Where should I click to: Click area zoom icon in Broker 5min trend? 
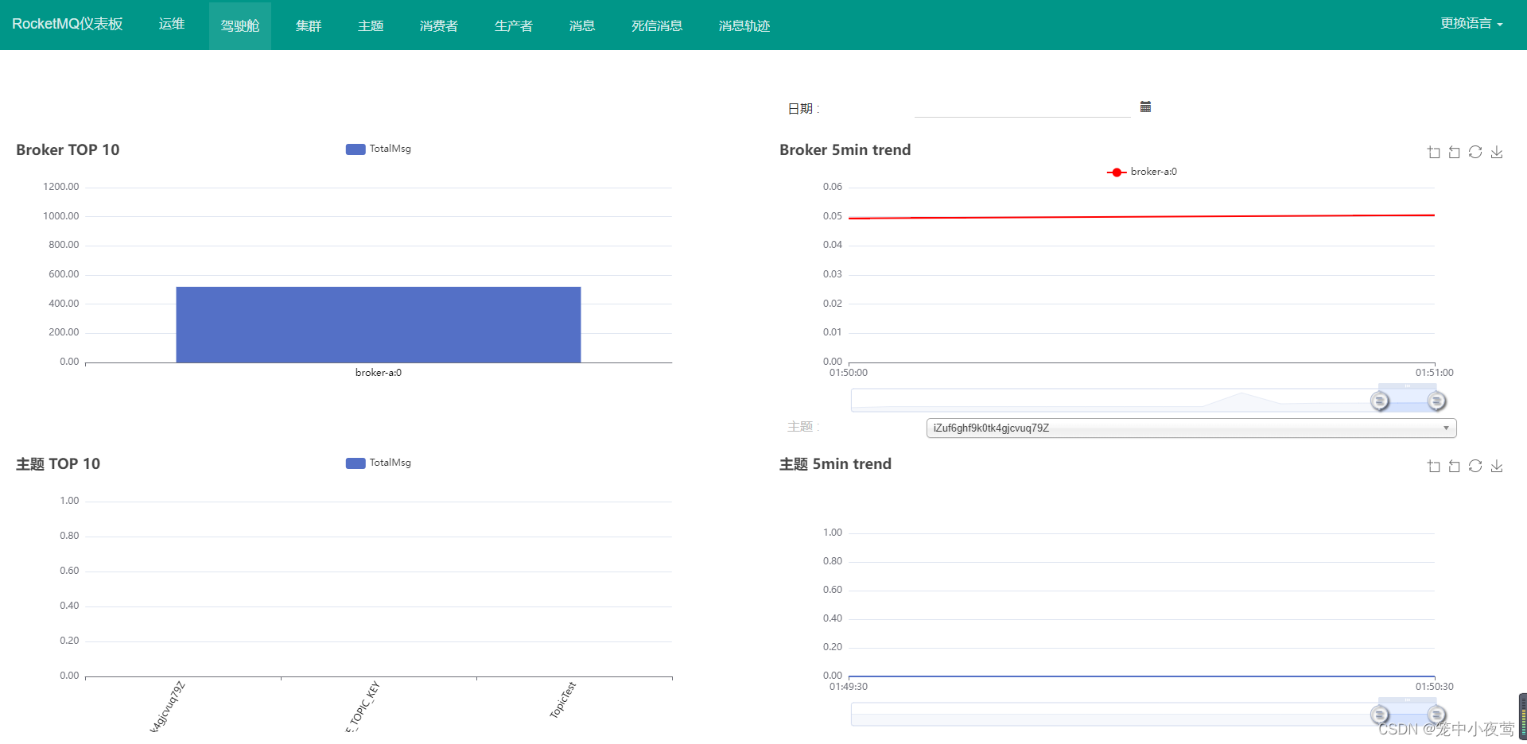pos(1433,152)
